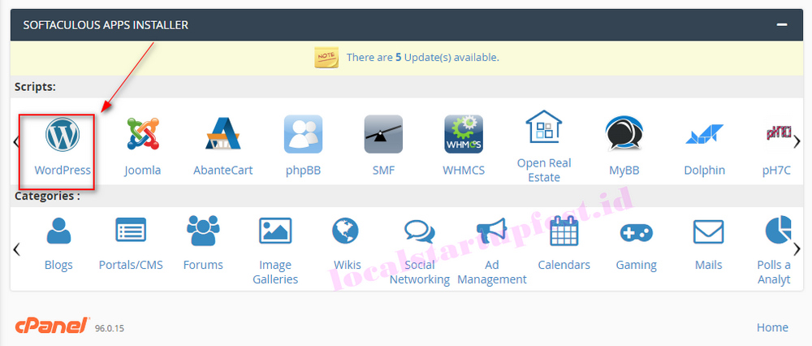The width and height of the screenshot is (812, 346).
Task: Click the Open Real Estate text label
Action: coord(544,170)
